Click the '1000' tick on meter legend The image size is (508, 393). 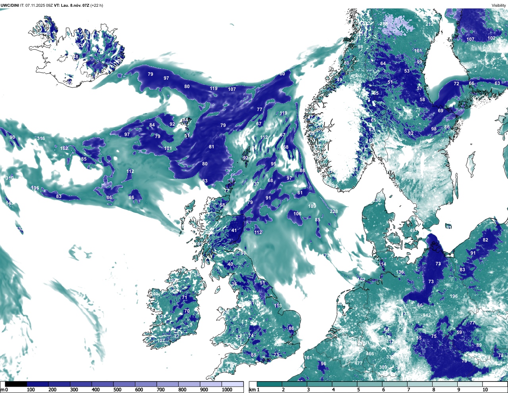(227, 390)
